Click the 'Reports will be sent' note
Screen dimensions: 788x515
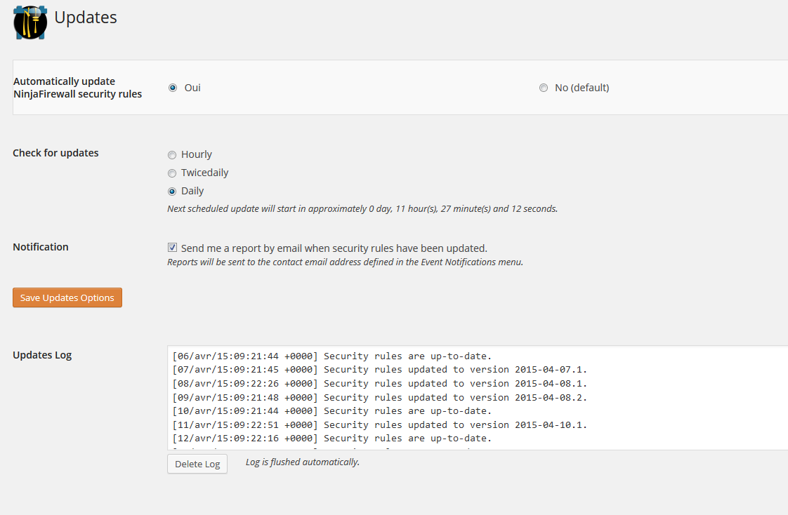tap(346, 262)
